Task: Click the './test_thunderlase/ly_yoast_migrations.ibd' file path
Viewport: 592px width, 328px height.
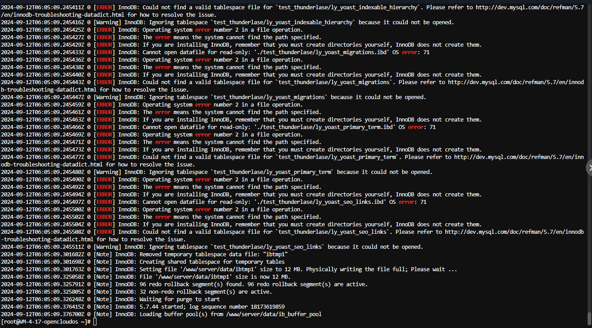Action: [321, 52]
